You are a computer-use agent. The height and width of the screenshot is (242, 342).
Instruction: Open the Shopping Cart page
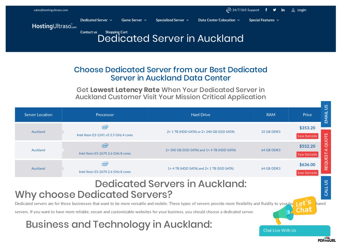coord(116,32)
